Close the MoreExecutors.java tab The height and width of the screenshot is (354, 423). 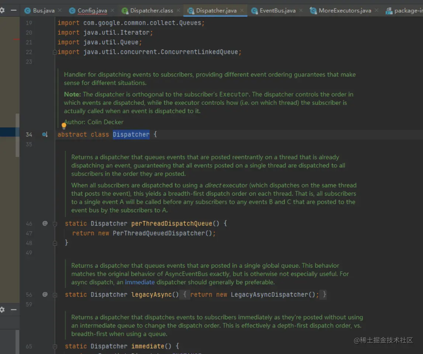pyautogui.click(x=377, y=11)
